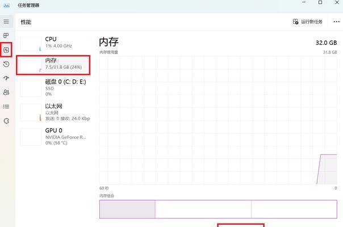Image resolution: width=343 pixels, height=227 pixels.
Task: Open the Performance page icon
Action: click(x=6, y=50)
